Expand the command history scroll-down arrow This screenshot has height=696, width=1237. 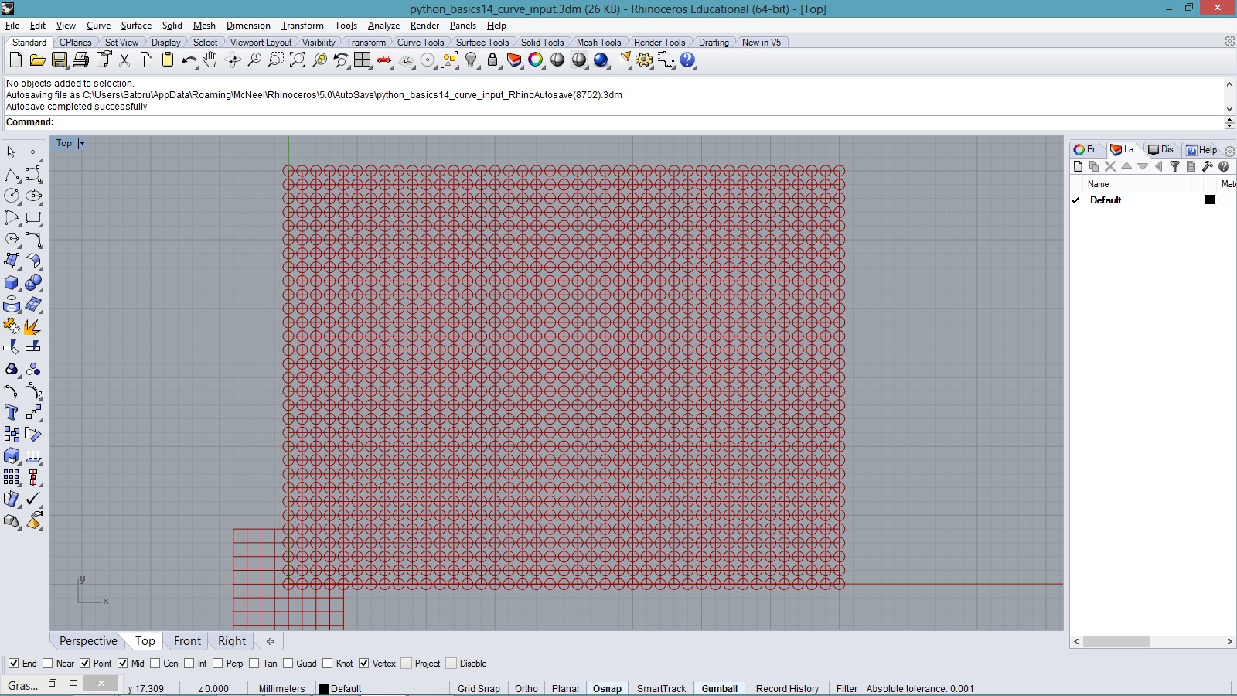1229,108
